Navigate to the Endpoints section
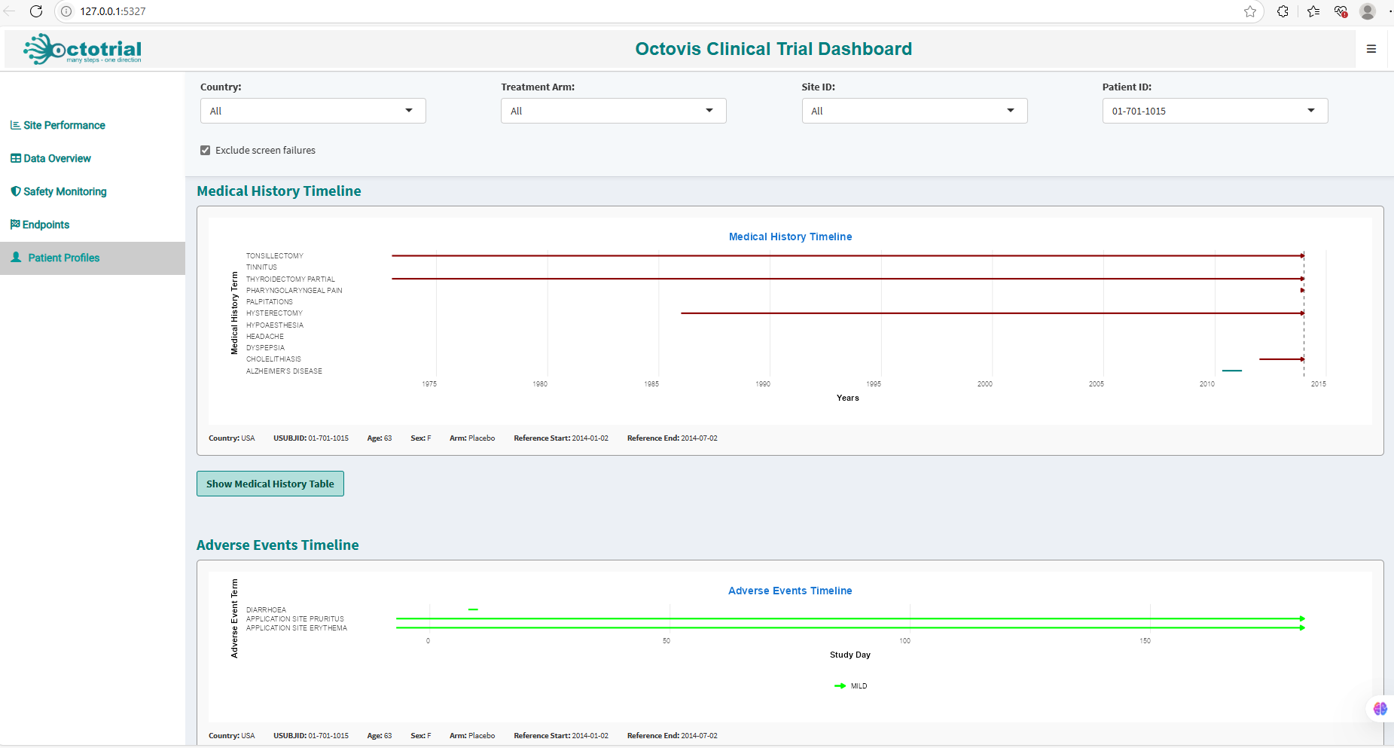The image size is (1394, 748). pyautogui.click(x=46, y=224)
